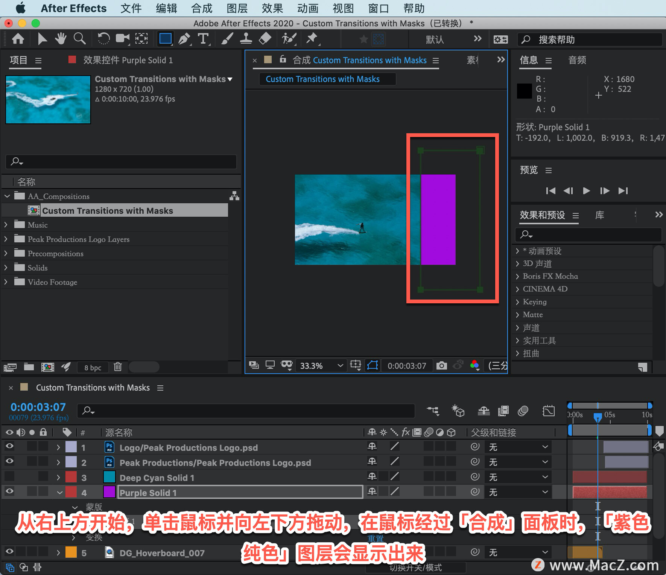Delete selected project item with trash icon
Viewport: 666px width, 575px height.
coord(118,367)
